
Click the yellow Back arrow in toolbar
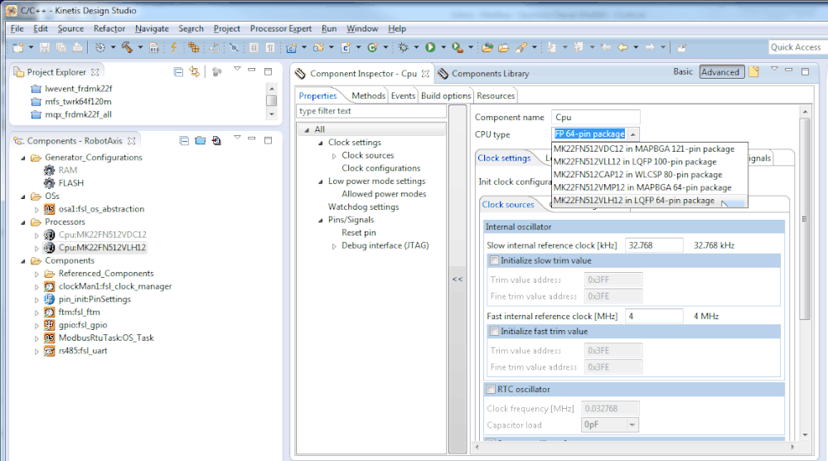[x=623, y=47]
